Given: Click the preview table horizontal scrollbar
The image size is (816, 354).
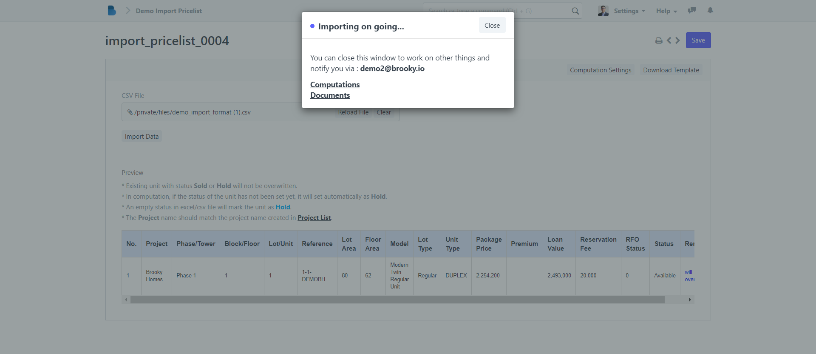Looking at the screenshot, I should (397, 300).
